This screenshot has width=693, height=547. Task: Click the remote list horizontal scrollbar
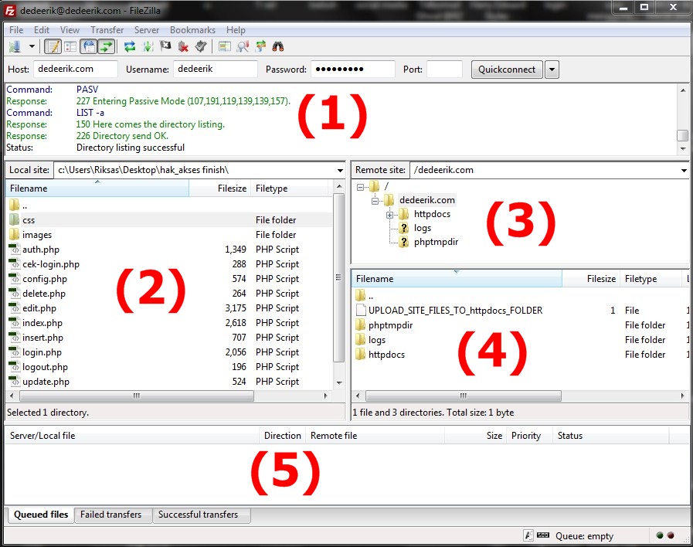click(x=464, y=396)
